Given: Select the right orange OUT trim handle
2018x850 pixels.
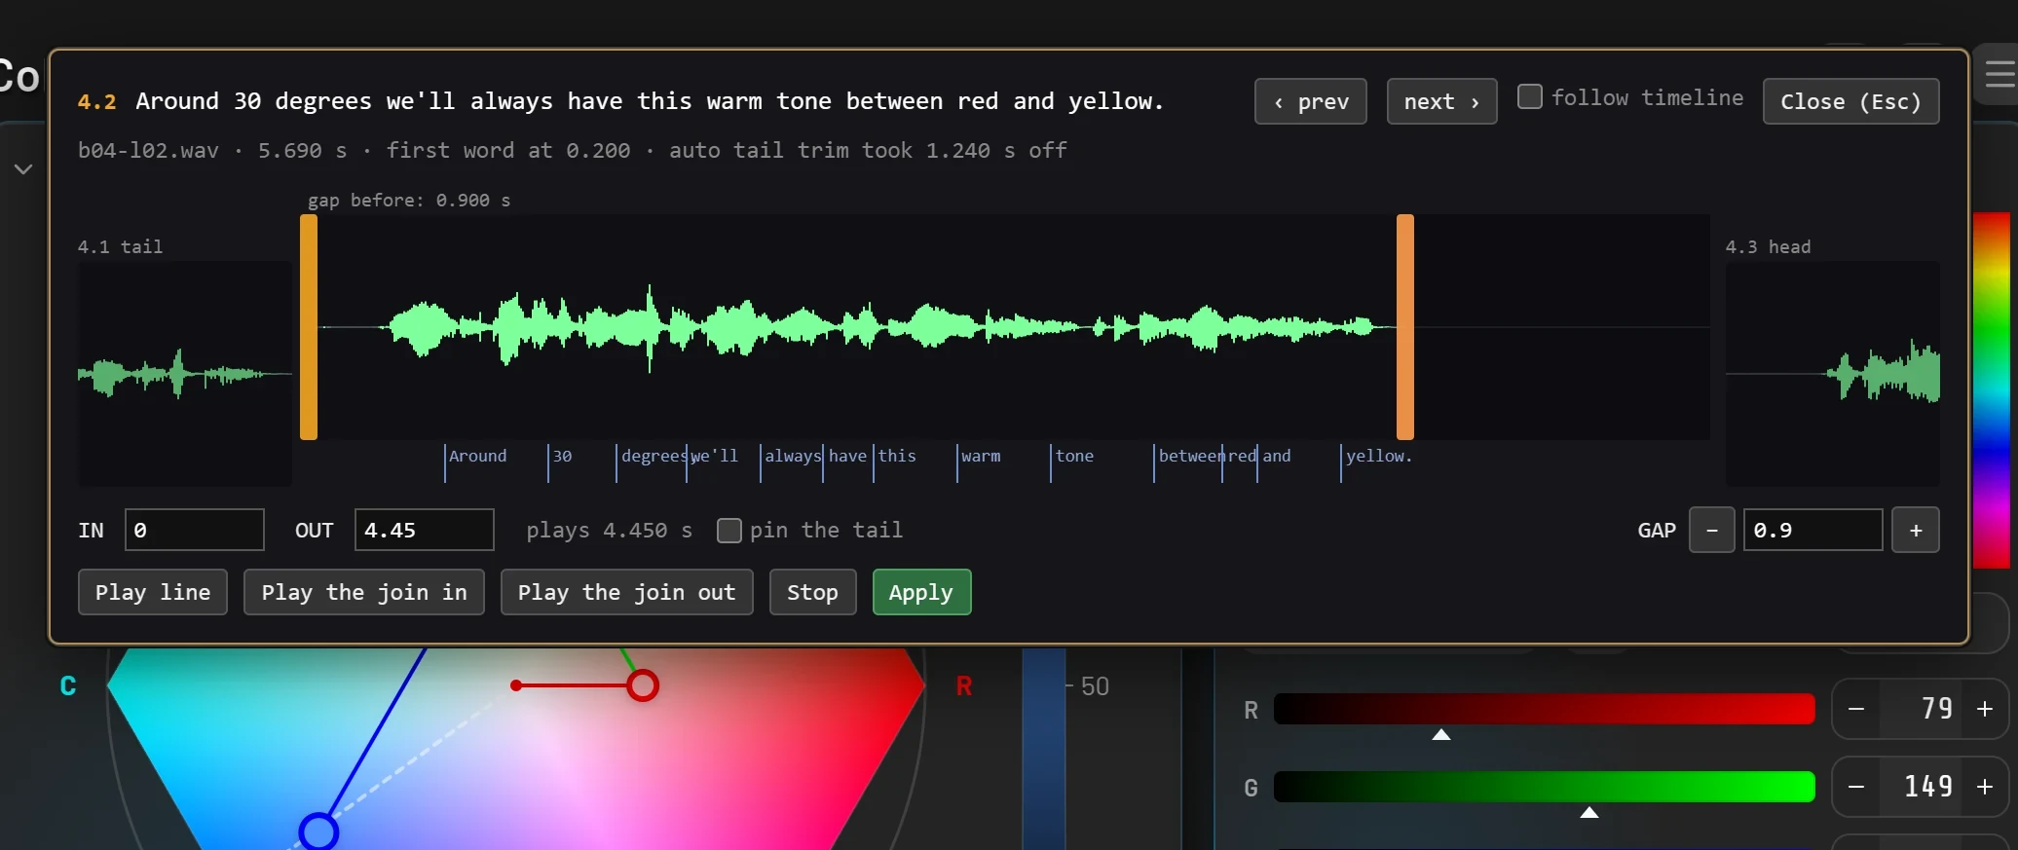Looking at the screenshot, I should click(x=1405, y=327).
